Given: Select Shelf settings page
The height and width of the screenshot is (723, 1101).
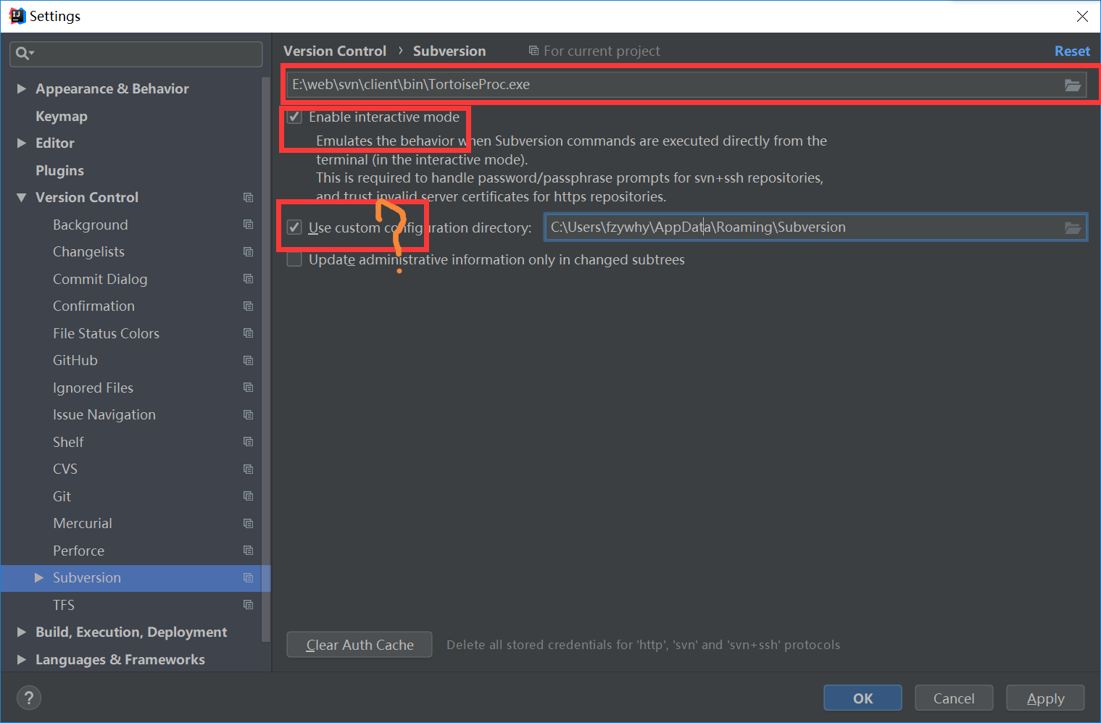Looking at the screenshot, I should (68, 443).
